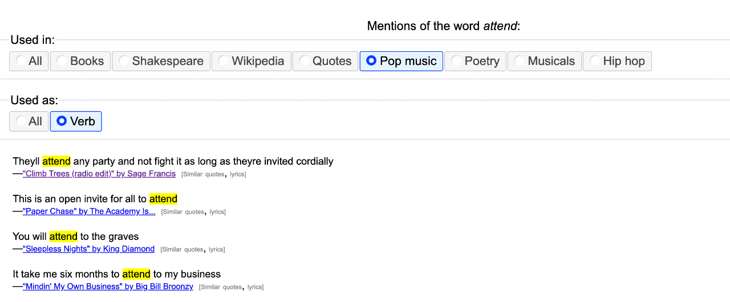Show similar quotes for Climb Trees line
The image size is (730, 302).
(x=202, y=174)
